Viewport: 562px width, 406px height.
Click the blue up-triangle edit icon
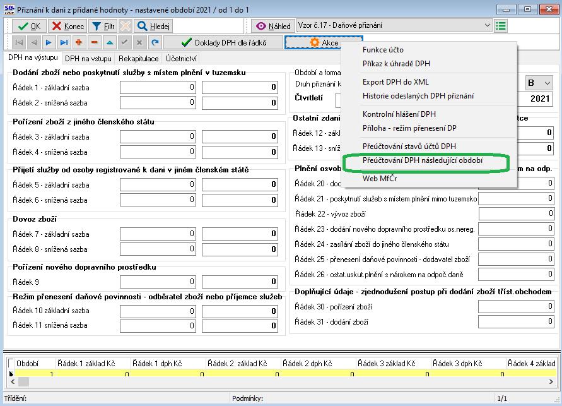pyautogui.click(x=110, y=43)
